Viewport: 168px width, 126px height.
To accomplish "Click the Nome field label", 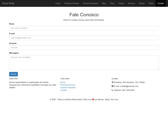I will tap(12, 24).
